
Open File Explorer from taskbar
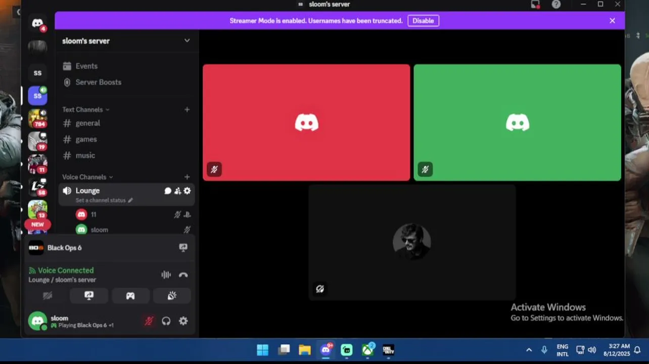click(305, 350)
